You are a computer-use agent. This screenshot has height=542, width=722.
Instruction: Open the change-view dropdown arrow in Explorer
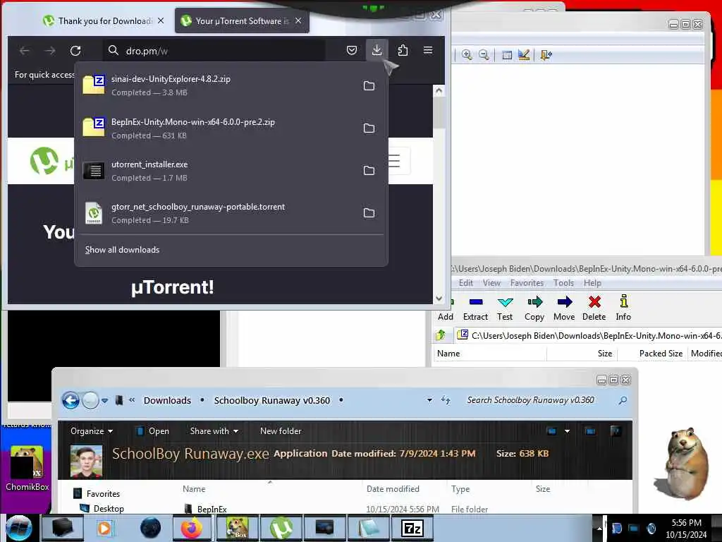[x=568, y=431]
